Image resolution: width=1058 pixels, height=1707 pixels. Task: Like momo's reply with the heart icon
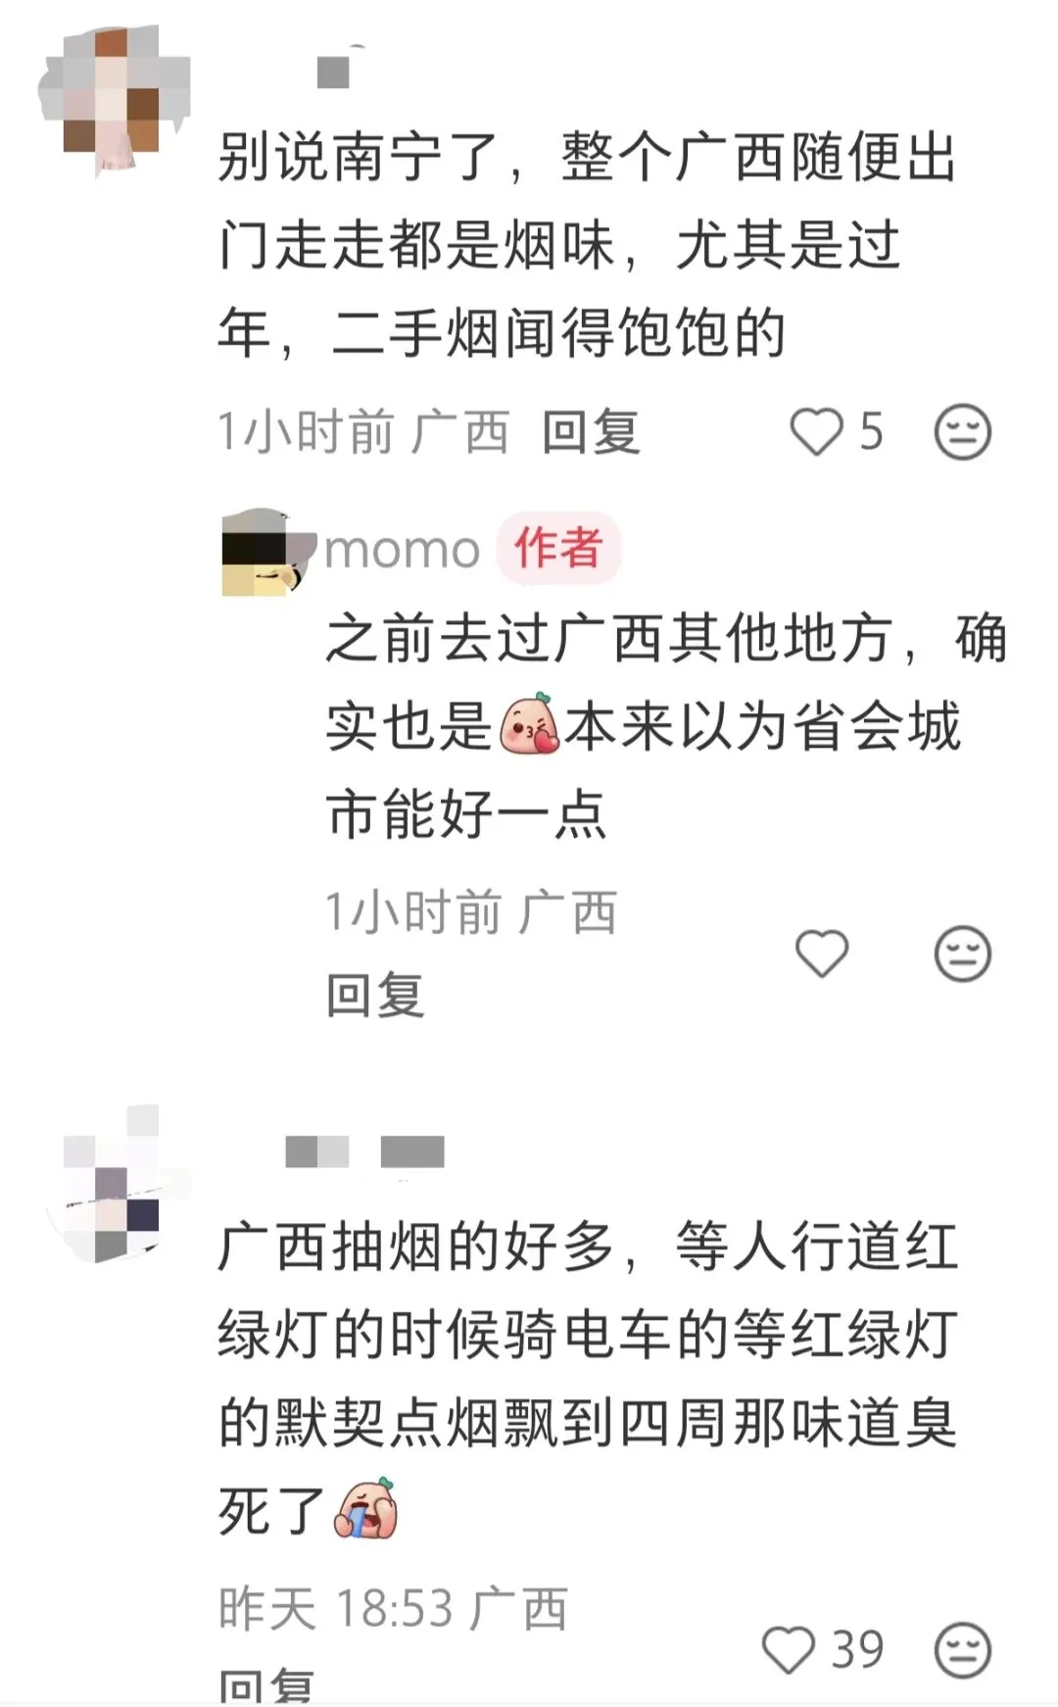(821, 953)
